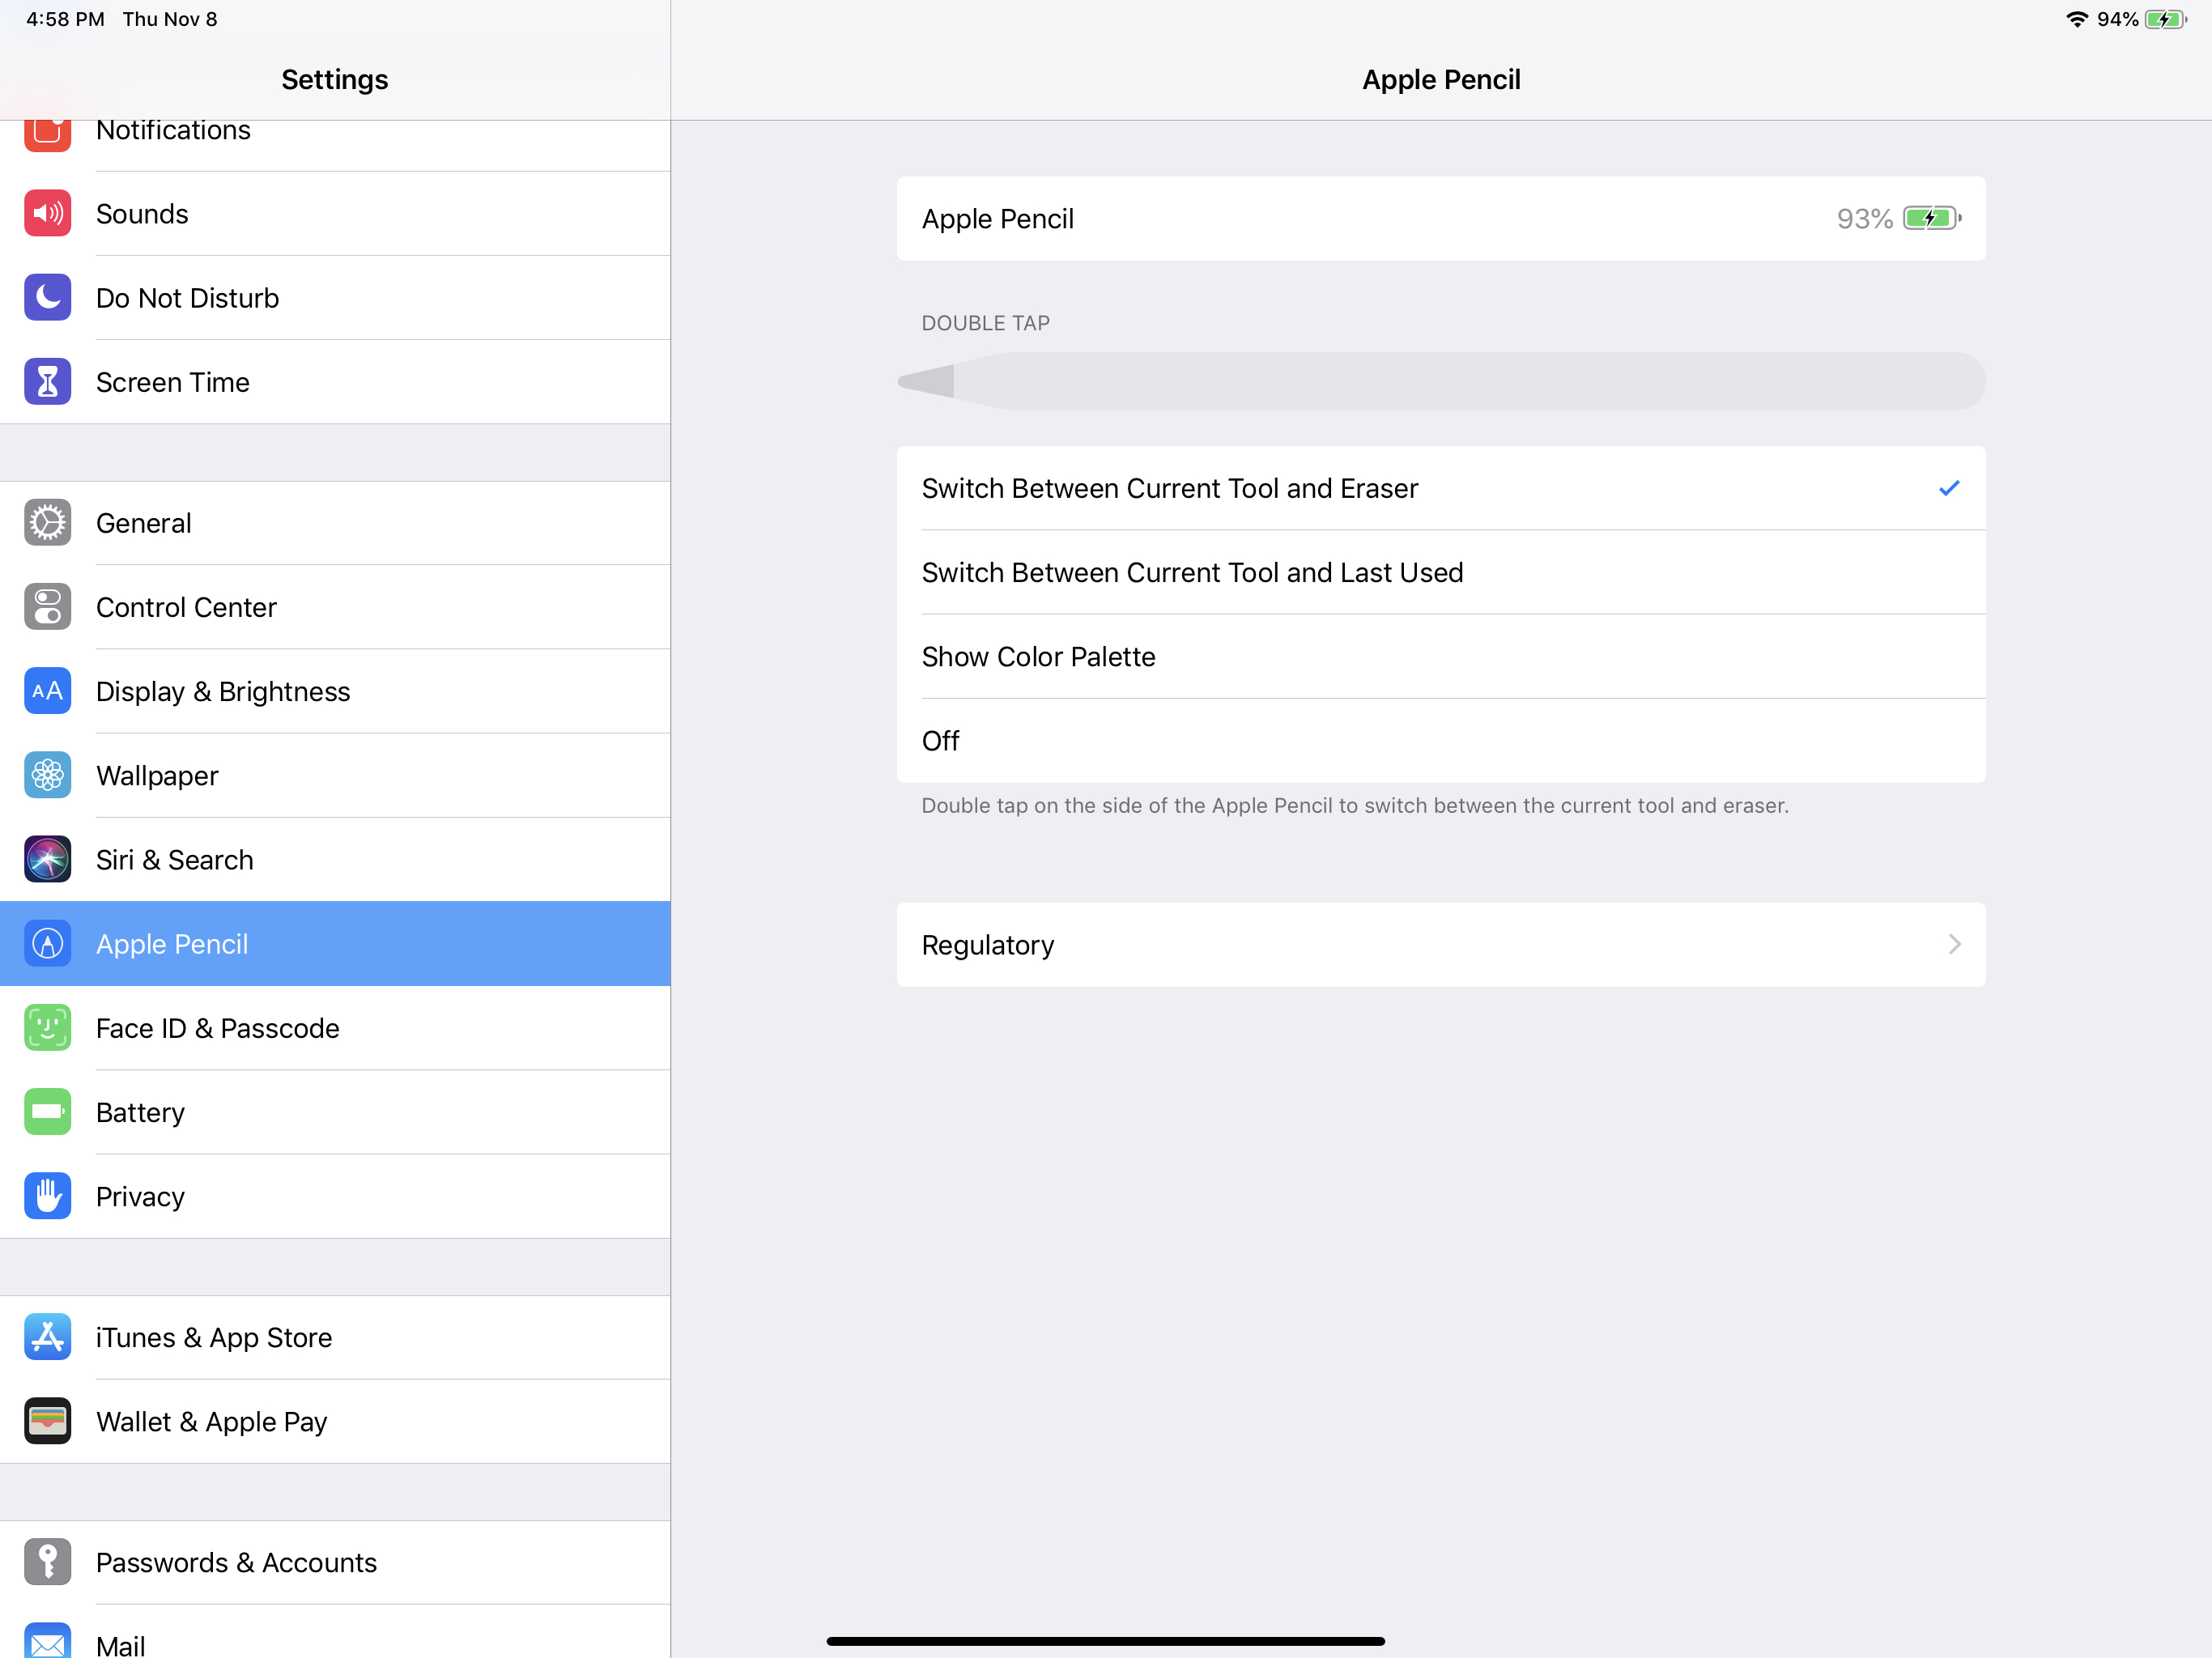
Task: Go to Siri & Search settings
Action: tap(335, 859)
